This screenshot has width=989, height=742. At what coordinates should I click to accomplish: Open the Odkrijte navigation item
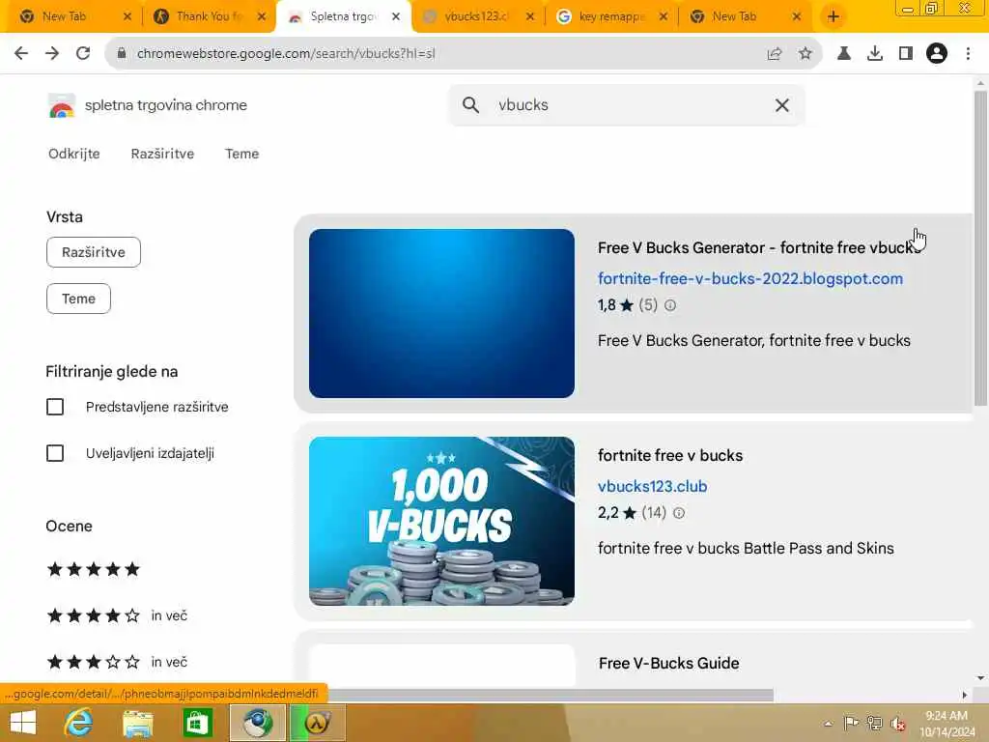pyautogui.click(x=73, y=154)
